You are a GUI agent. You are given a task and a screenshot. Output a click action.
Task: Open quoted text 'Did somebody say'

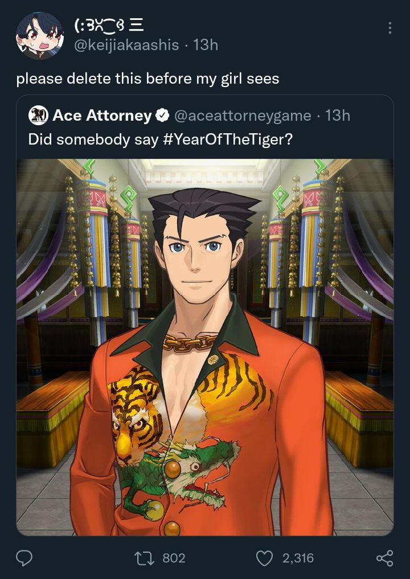[x=93, y=140]
